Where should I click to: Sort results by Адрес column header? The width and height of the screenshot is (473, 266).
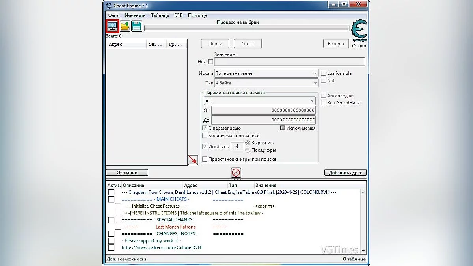coord(127,44)
